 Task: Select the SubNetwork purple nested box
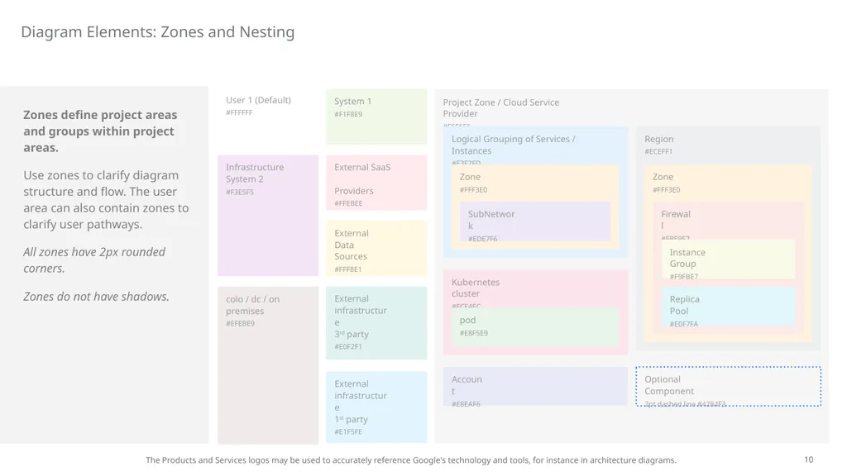pos(535,221)
